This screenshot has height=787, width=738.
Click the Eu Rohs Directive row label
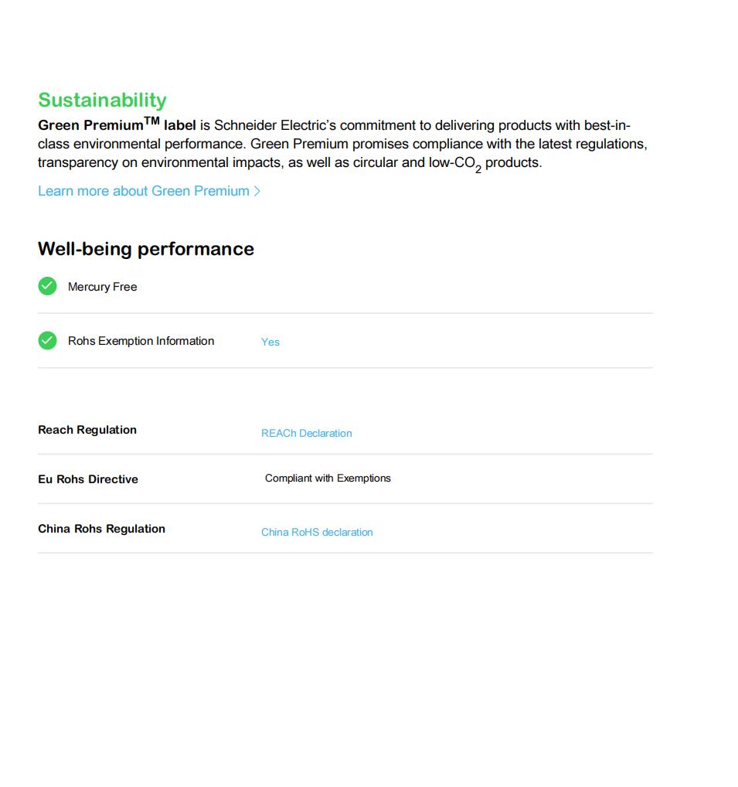tap(88, 479)
